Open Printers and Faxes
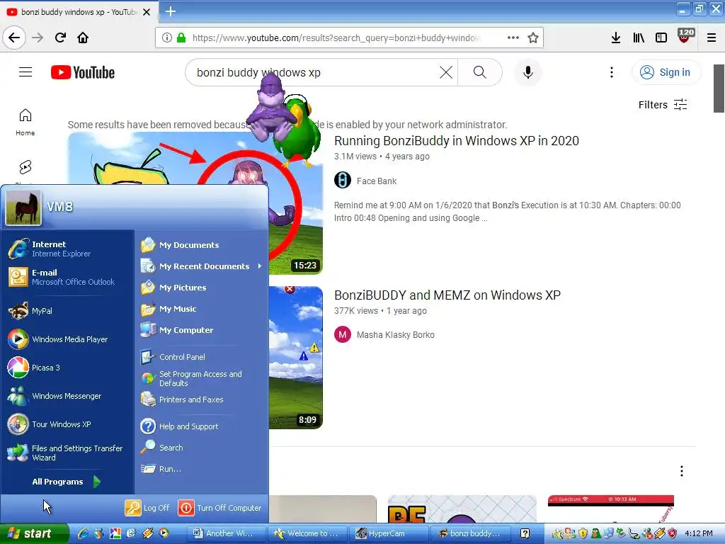This screenshot has height=544, width=725. [x=202, y=399]
